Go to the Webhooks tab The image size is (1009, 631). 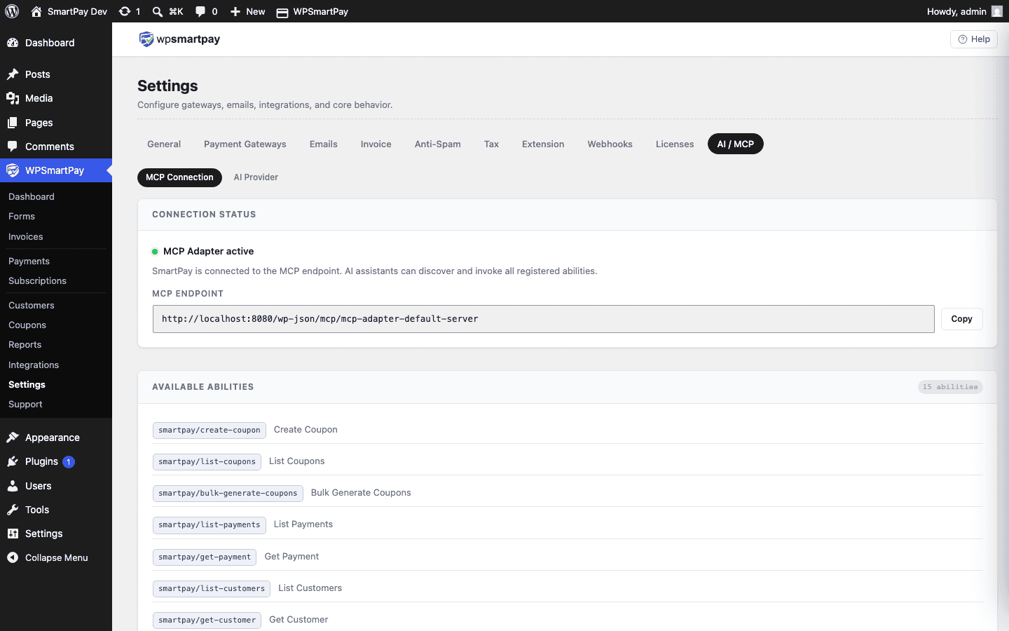click(x=610, y=144)
